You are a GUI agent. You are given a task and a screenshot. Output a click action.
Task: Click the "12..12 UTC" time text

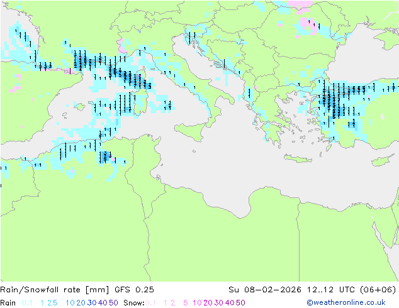tap(331, 290)
